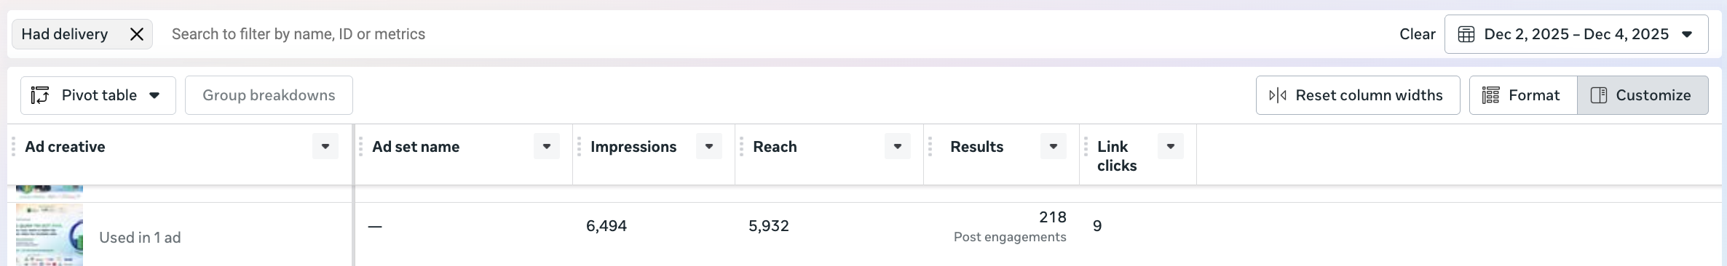
Task: Open the Dec 2 – Dec 4 date picker
Action: click(x=1576, y=34)
